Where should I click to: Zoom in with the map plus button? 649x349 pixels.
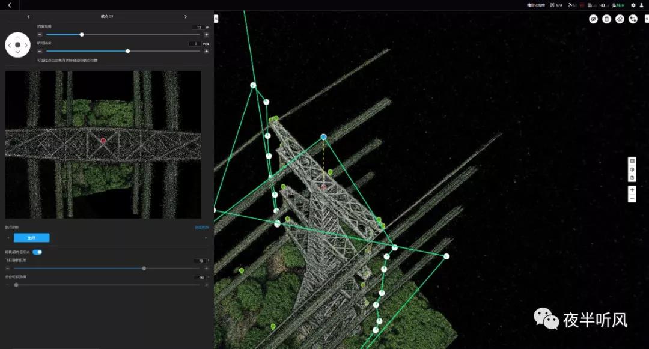coord(632,190)
